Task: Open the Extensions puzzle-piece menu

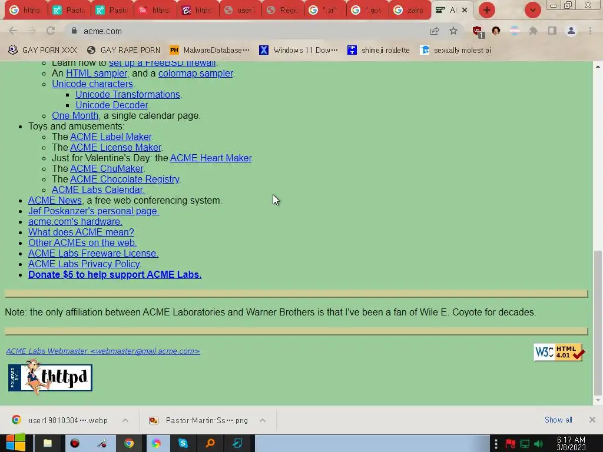Action: tap(533, 31)
